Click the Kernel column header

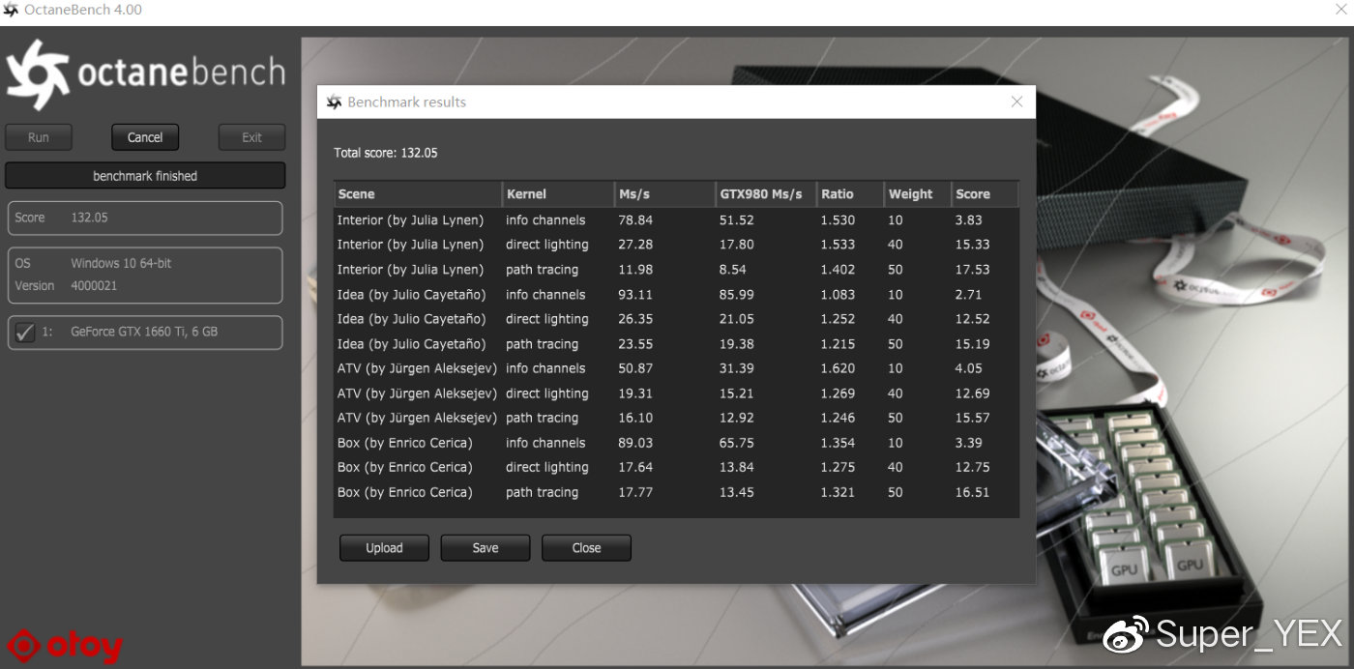(557, 193)
